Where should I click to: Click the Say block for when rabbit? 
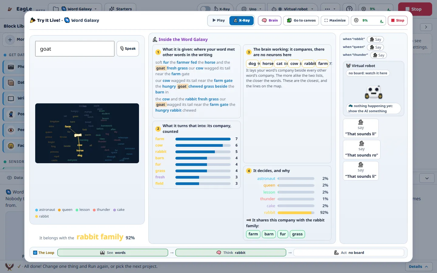(375, 39)
